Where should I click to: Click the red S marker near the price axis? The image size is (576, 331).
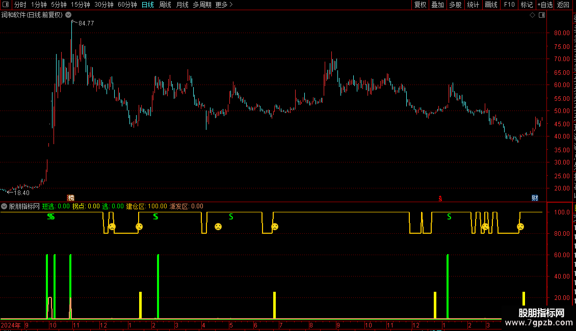440,199
